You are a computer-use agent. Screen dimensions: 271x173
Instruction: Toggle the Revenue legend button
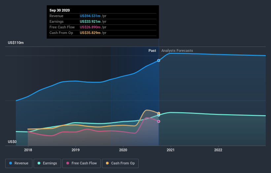19,163
